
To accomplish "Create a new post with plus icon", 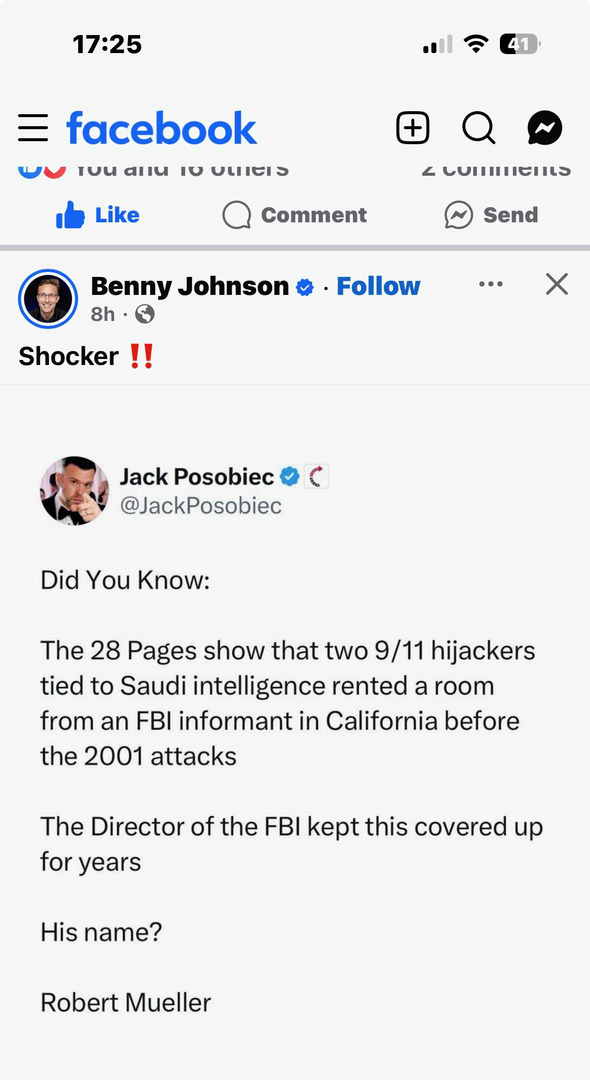I will pos(412,128).
